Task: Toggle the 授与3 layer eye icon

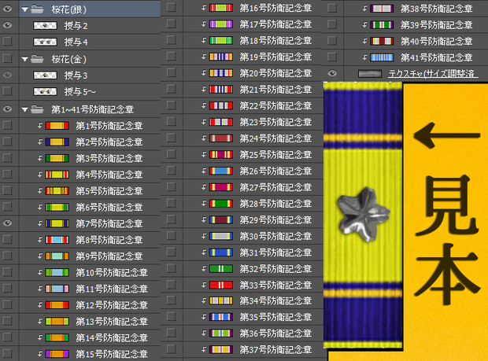Action: pyautogui.click(x=7, y=75)
